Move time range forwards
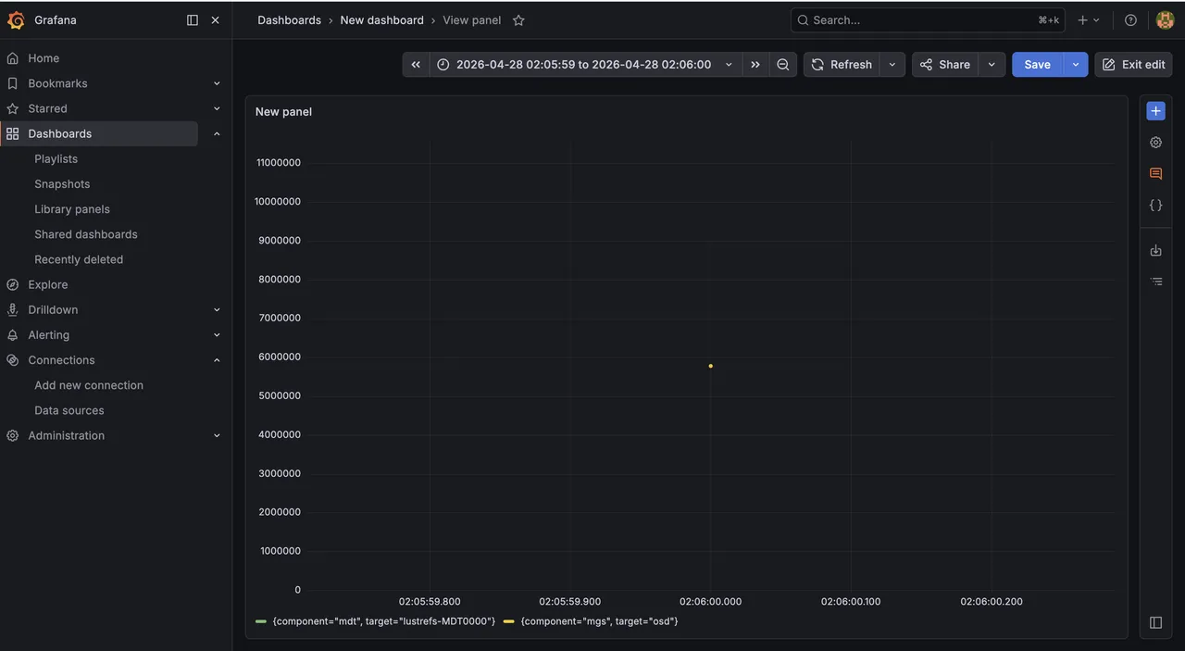 [755, 64]
